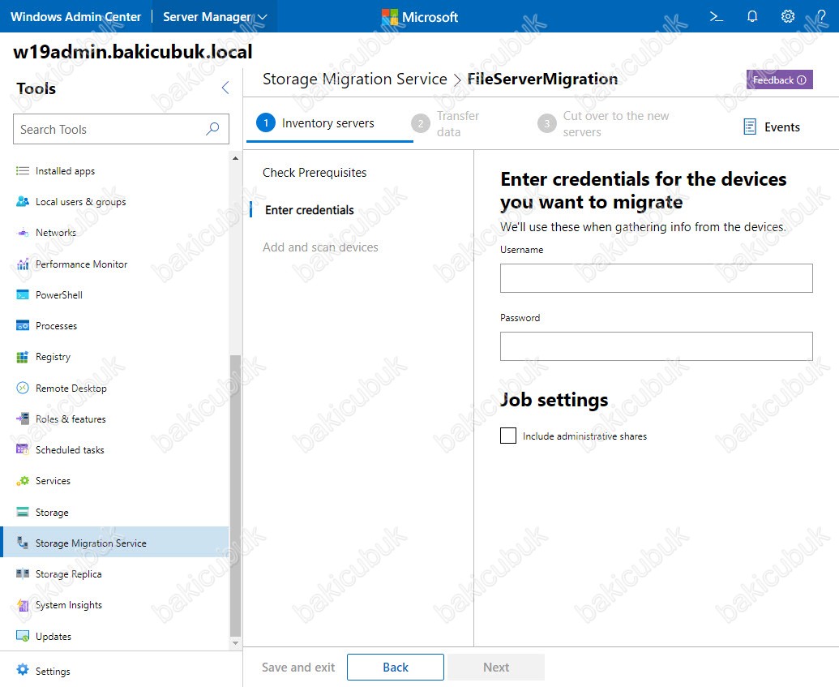The width and height of the screenshot is (839, 687).
Task: Click the Installed apps icon
Action: pos(23,171)
